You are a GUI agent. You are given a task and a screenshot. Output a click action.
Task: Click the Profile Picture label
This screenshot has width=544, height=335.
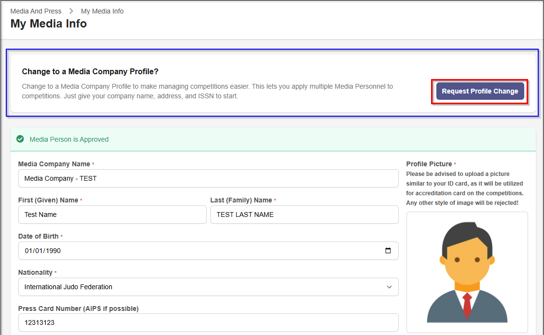point(429,164)
